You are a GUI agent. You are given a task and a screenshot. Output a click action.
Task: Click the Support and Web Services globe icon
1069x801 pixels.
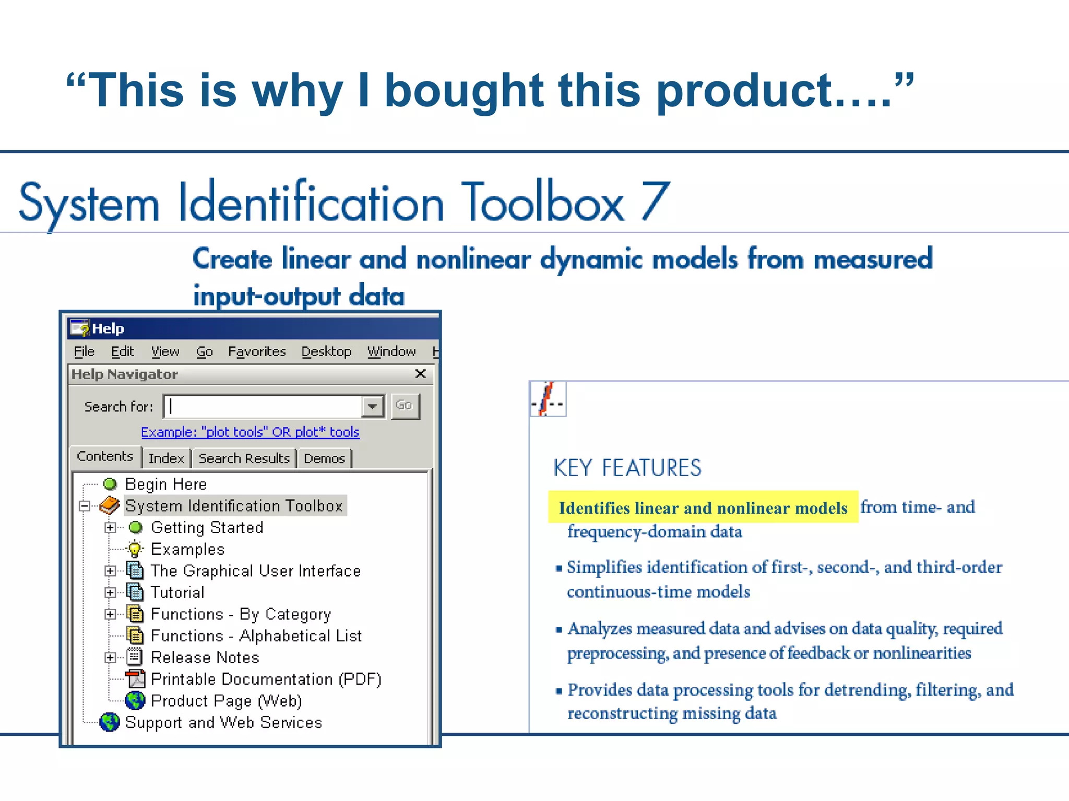(x=110, y=722)
